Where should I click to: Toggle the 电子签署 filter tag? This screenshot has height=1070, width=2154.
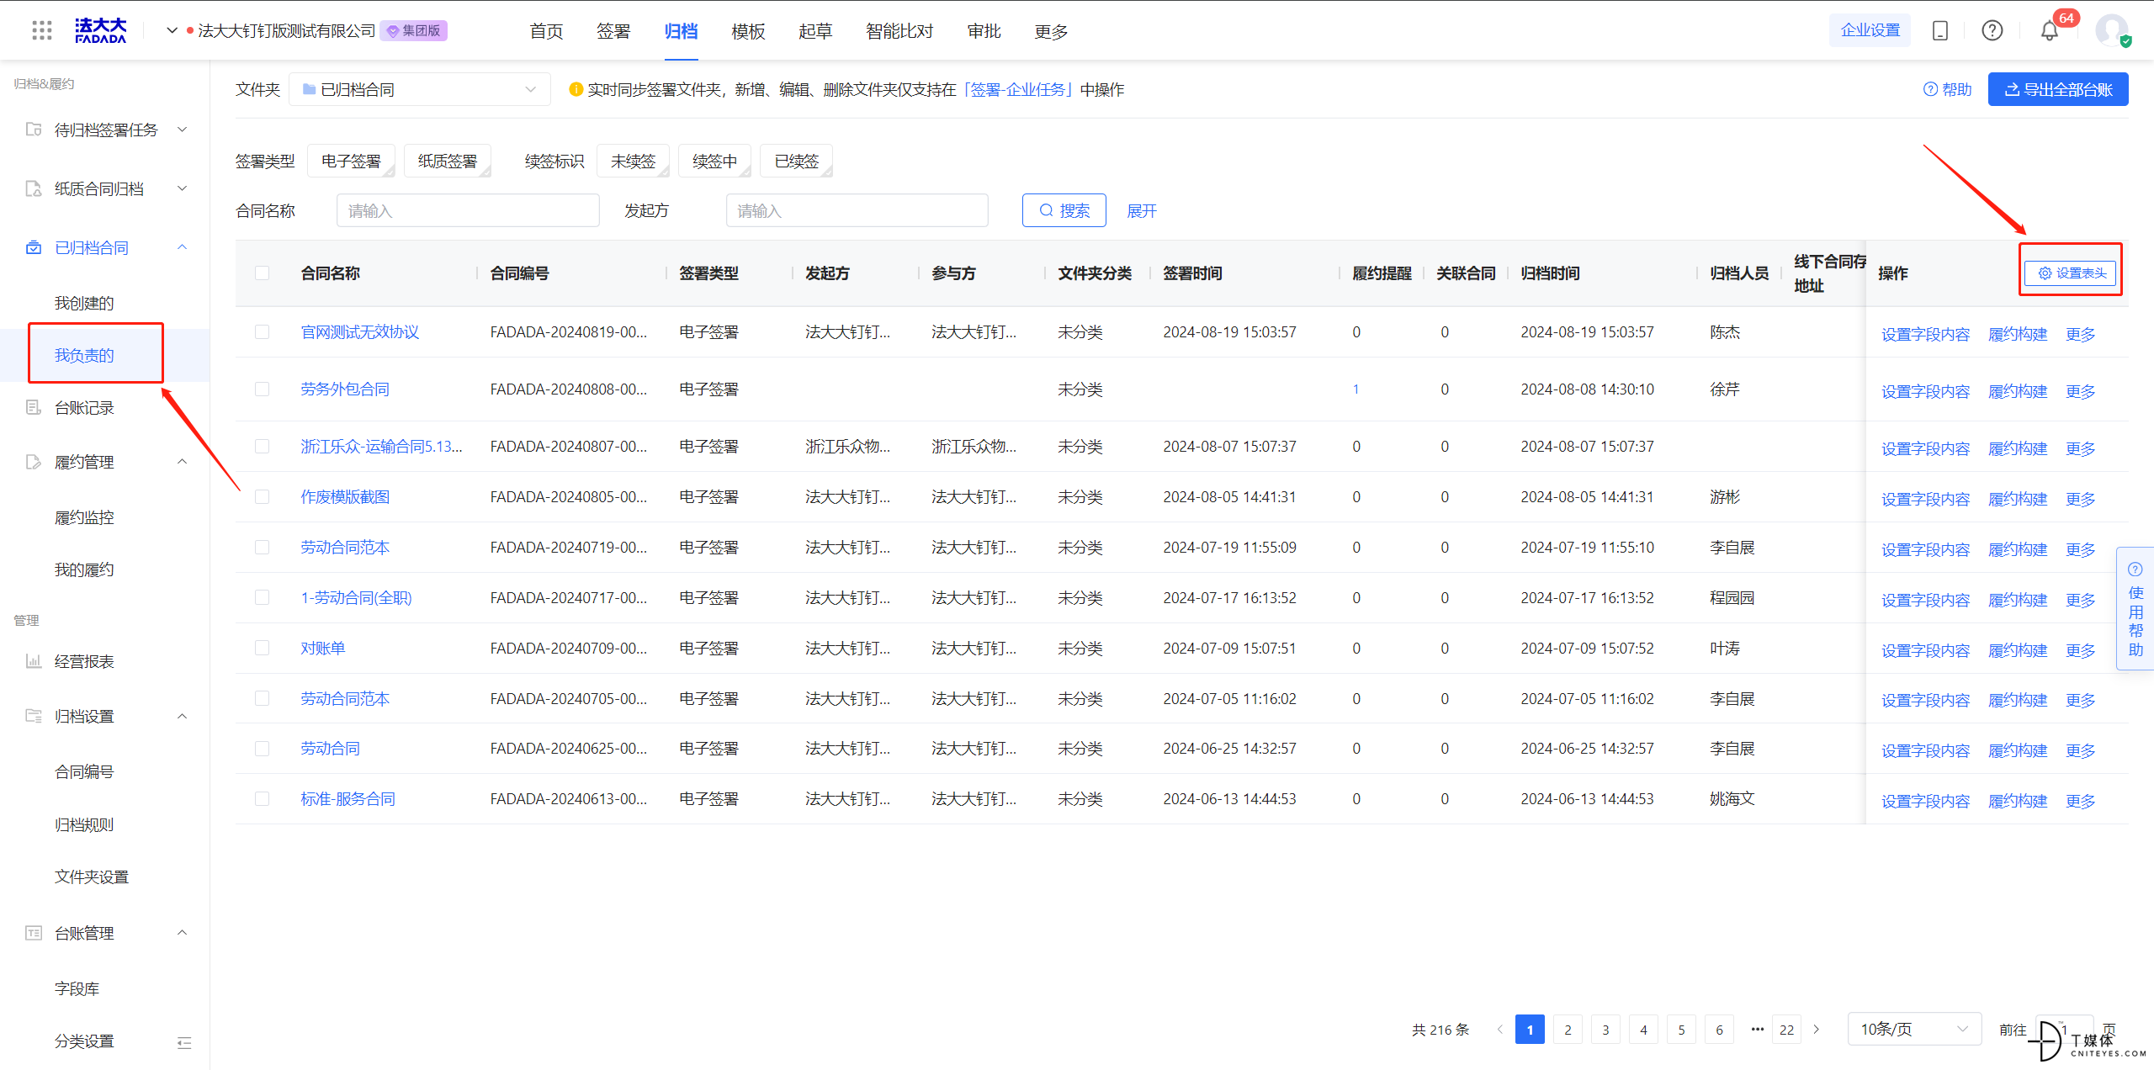tap(351, 161)
